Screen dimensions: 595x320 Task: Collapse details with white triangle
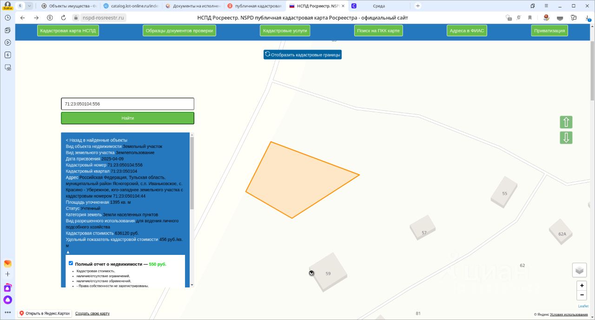(68, 252)
